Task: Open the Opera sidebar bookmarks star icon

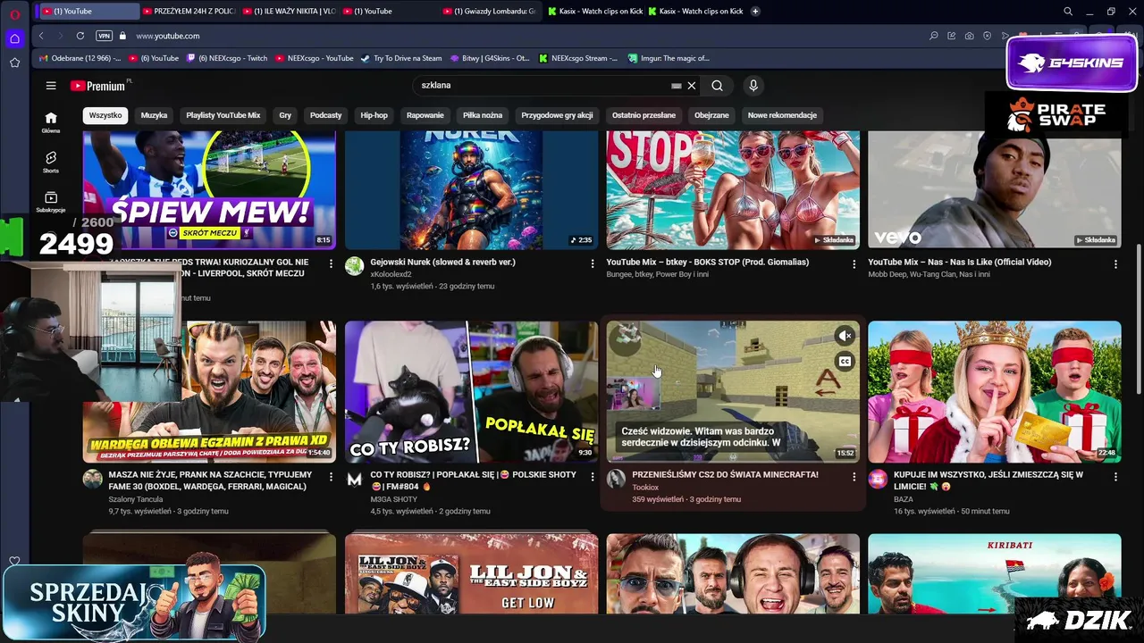Action: tap(14, 63)
